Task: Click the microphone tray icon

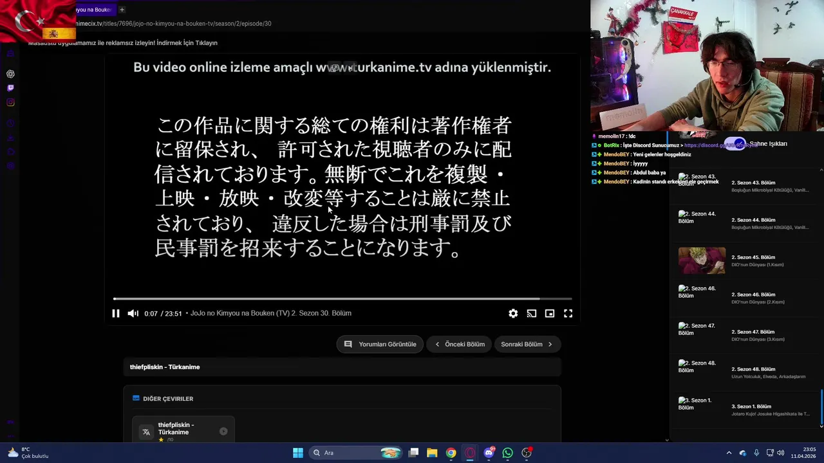Action: click(x=756, y=453)
